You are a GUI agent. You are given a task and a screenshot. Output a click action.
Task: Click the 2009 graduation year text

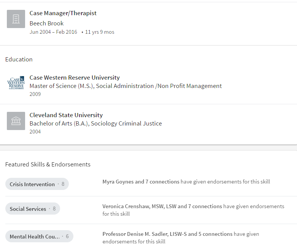point(35,94)
